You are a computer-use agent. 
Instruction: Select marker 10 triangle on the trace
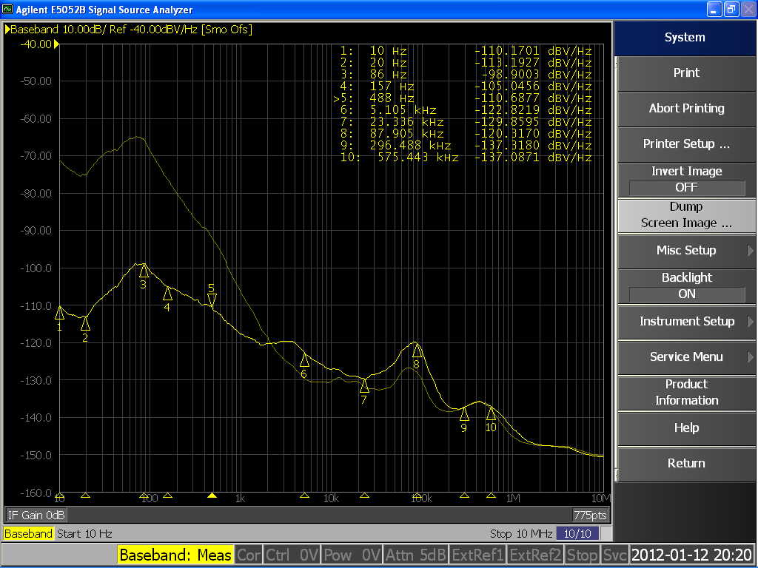pos(492,413)
